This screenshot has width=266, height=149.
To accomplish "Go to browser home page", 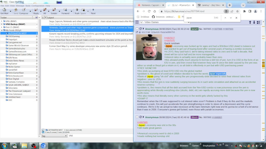I will coord(155,11).
